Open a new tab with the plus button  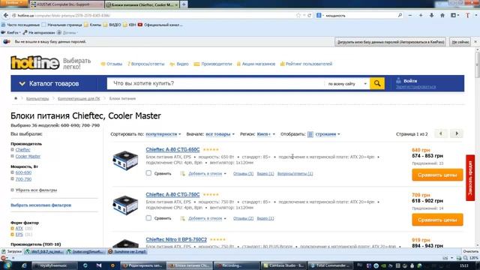click(184, 4)
